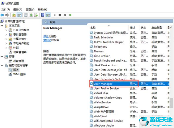174x128 pixels.
Task: Click the properties icon left of Refresh
Action: coord(26,15)
